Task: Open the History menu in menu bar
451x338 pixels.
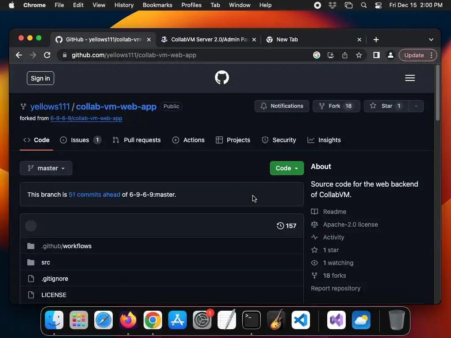Action: [x=124, y=5]
